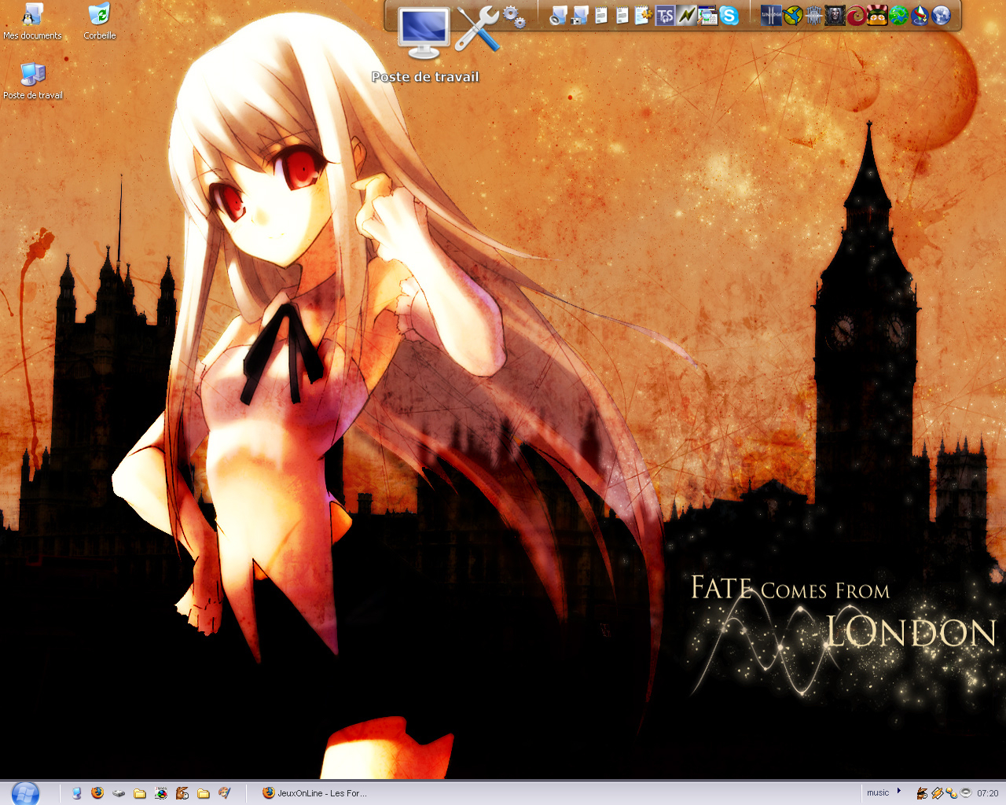Open the drive icon in quick launch
Viewport: 1006px width, 805px height.
(x=119, y=793)
